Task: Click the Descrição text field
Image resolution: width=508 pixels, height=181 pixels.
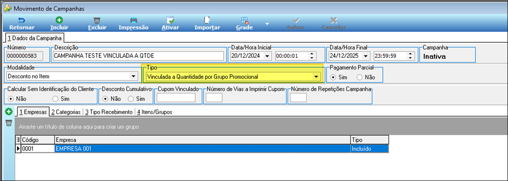Action: tap(138, 56)
